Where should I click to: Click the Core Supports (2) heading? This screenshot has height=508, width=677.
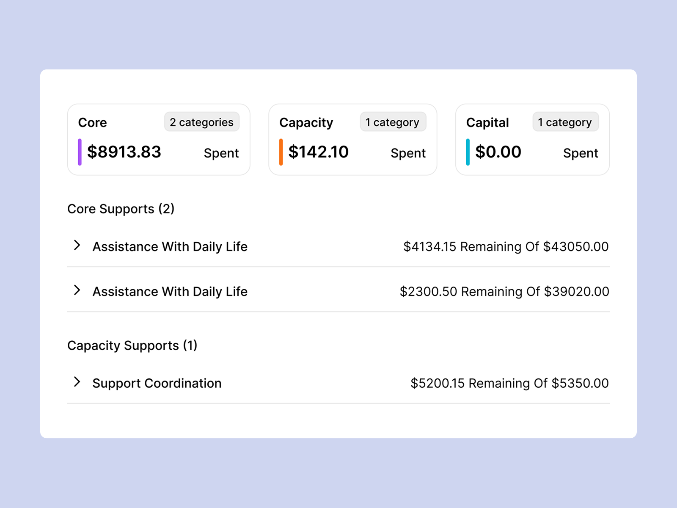pos(121,209)
